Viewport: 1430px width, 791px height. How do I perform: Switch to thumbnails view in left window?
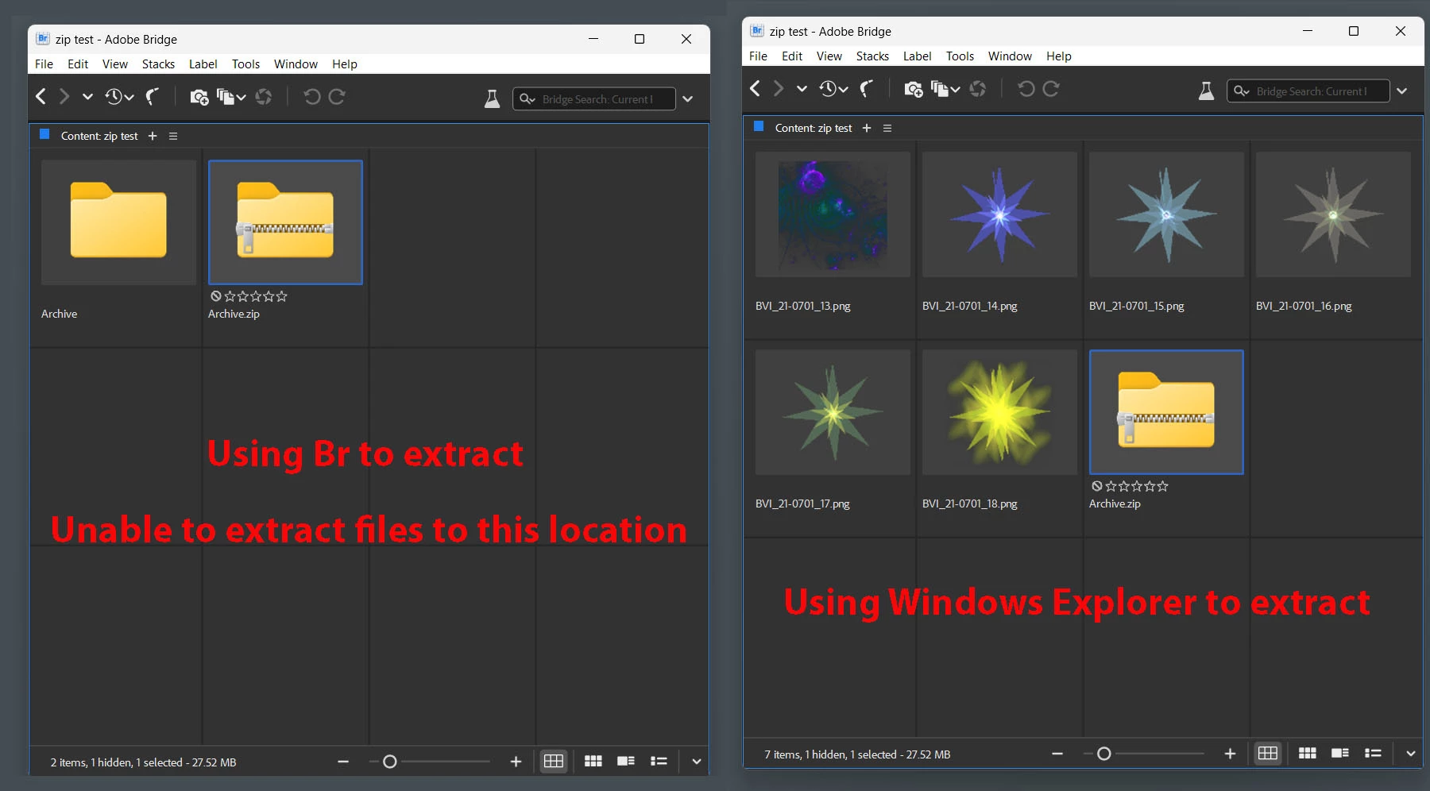593,762
